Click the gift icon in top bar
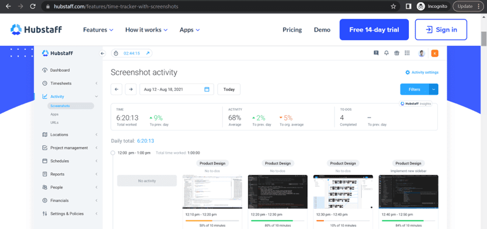The height and width of the screenshot is (229, 487). (x=396, y=53)
